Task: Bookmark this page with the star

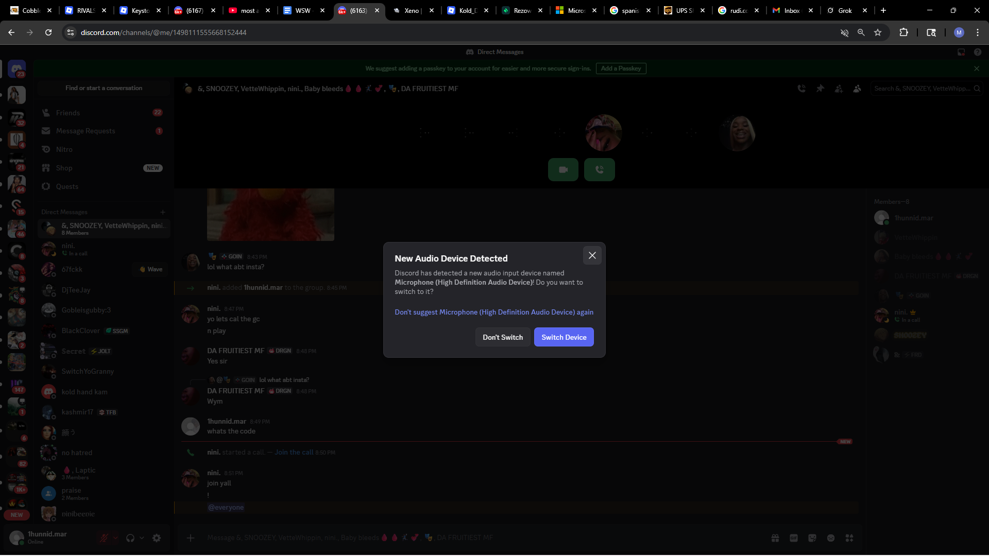Action: tap(878, 32)
